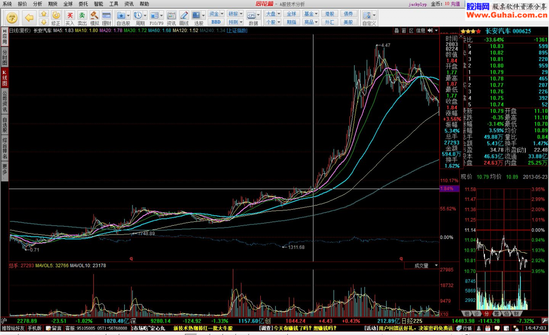Select the 细 tab under the minute chart
The height and width of the screenshot is (335, 549).
coord(466,314)
